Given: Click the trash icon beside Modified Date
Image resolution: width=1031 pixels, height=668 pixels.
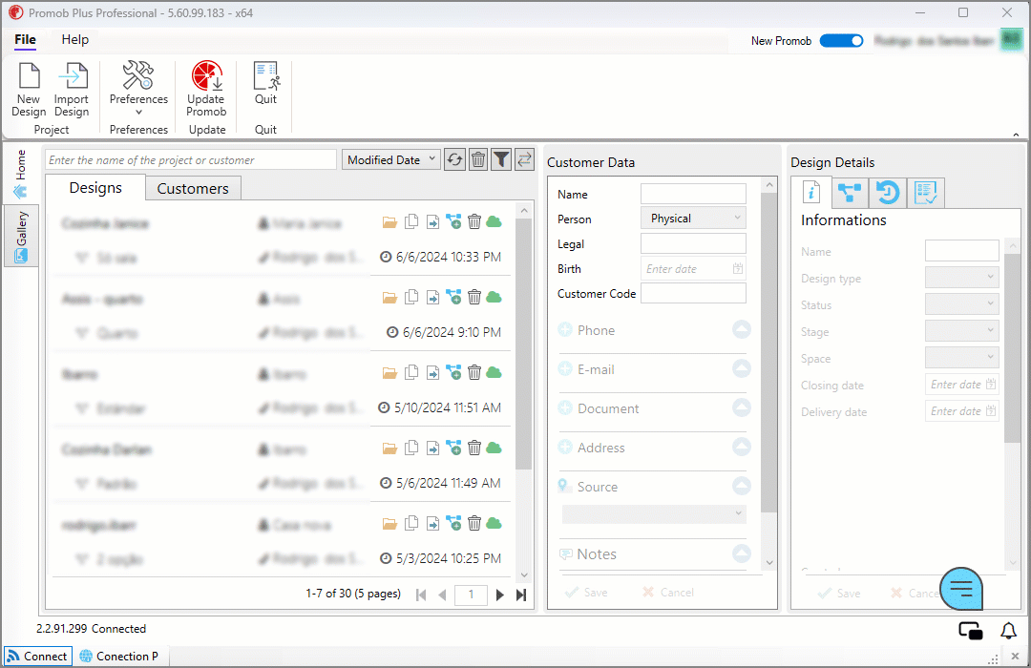Looking at the screenshot, I should pyautogui.click(x=478, y=159).
